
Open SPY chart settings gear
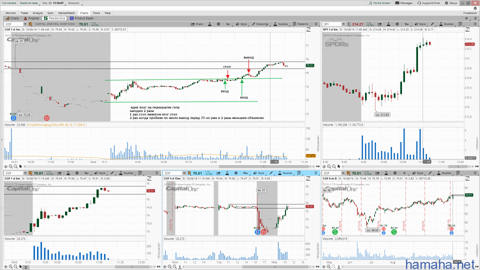397,24
